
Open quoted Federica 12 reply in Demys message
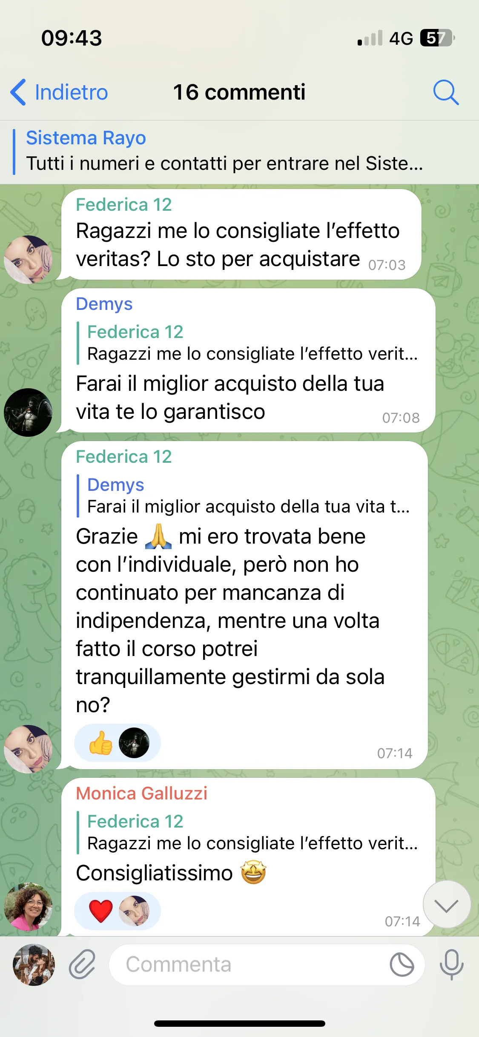pyautogui.click(x=248, y=343)
